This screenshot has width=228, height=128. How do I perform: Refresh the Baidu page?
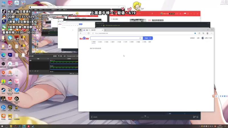(89, 33)
